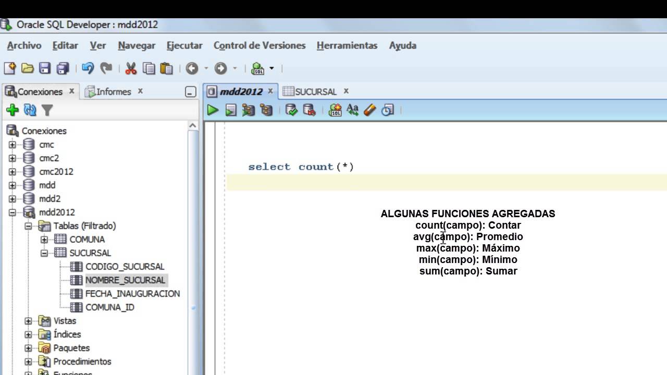The width and height of the screenshot is (667, 375).
Task: Select the FECHA_INAUGURACION column
Action: pyautogui.click(x=133, y=294)
